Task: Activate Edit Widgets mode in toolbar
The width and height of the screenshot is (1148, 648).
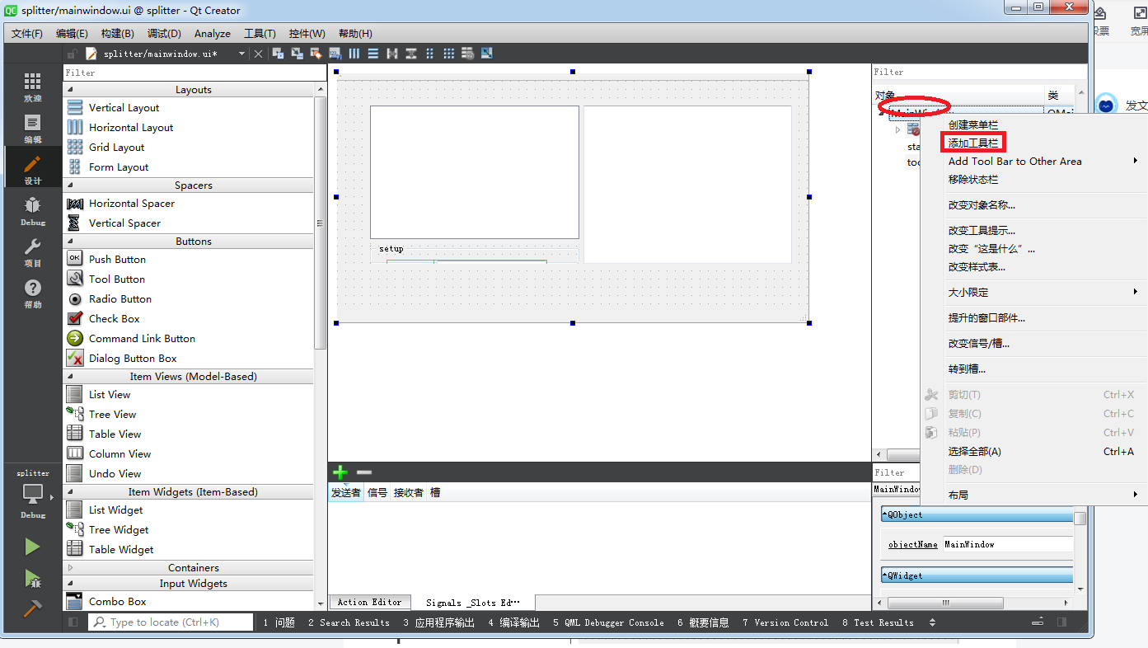Action: click(x=278, y=54)
